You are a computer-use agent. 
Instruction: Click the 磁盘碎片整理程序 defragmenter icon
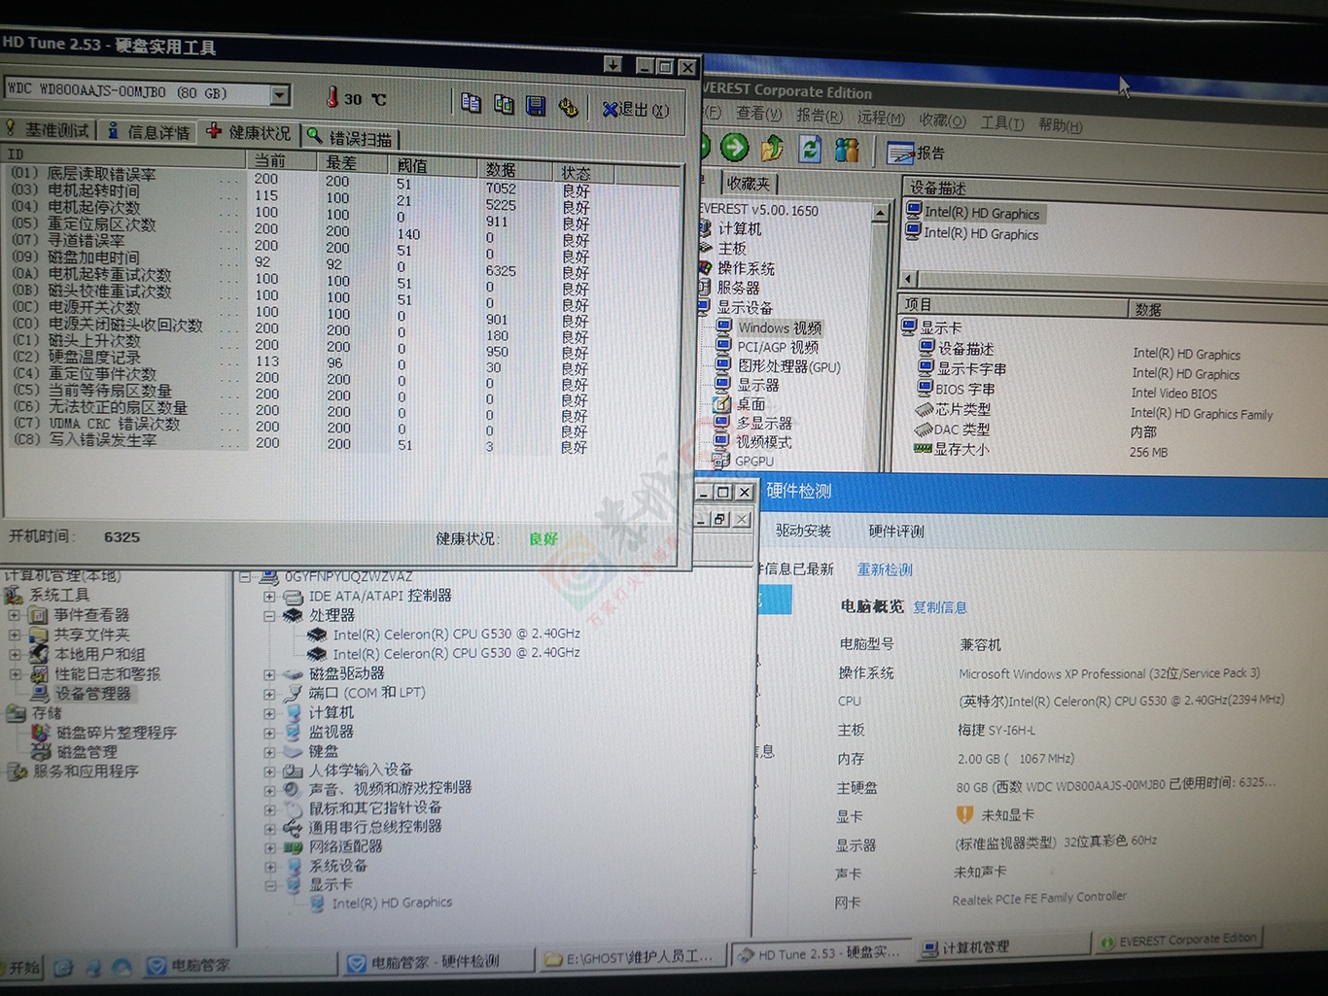[x=41, y=733]
